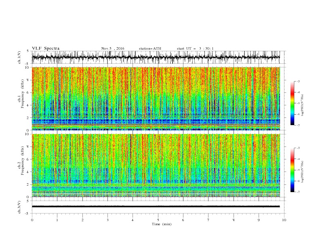320x247 pixels.
Task: Click the "start UT = 3 :30: 1" text
Action: pos(195,48)
